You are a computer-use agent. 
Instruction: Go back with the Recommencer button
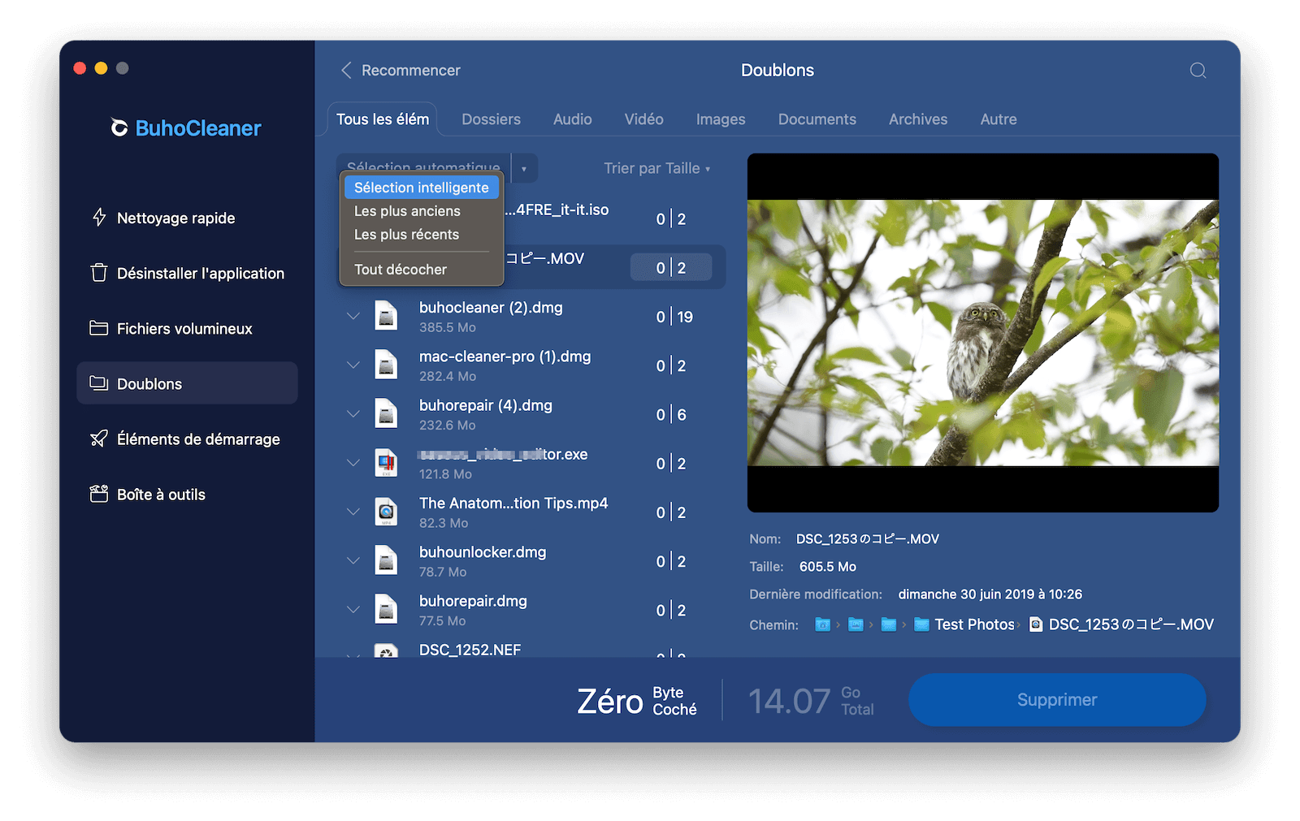(x=400, y=71)
